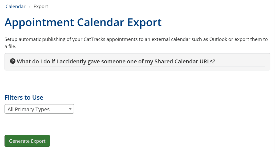Click the Appointment Calendar Export heading
This screenshot has width=275, height=153.
pos(83,22)
